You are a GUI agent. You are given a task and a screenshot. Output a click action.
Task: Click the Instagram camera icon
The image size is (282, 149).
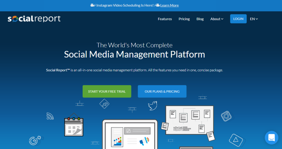click(226, 116)
